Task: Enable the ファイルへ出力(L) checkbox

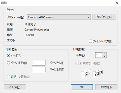Action: click(x=90, y=41)
